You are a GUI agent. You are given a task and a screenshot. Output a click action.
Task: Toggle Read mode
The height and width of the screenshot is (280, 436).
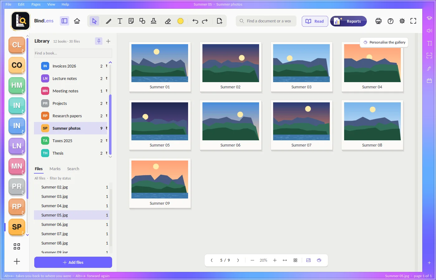point(315,21)
